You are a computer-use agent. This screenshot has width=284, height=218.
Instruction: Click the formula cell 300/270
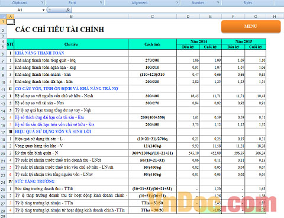[152, 103]
